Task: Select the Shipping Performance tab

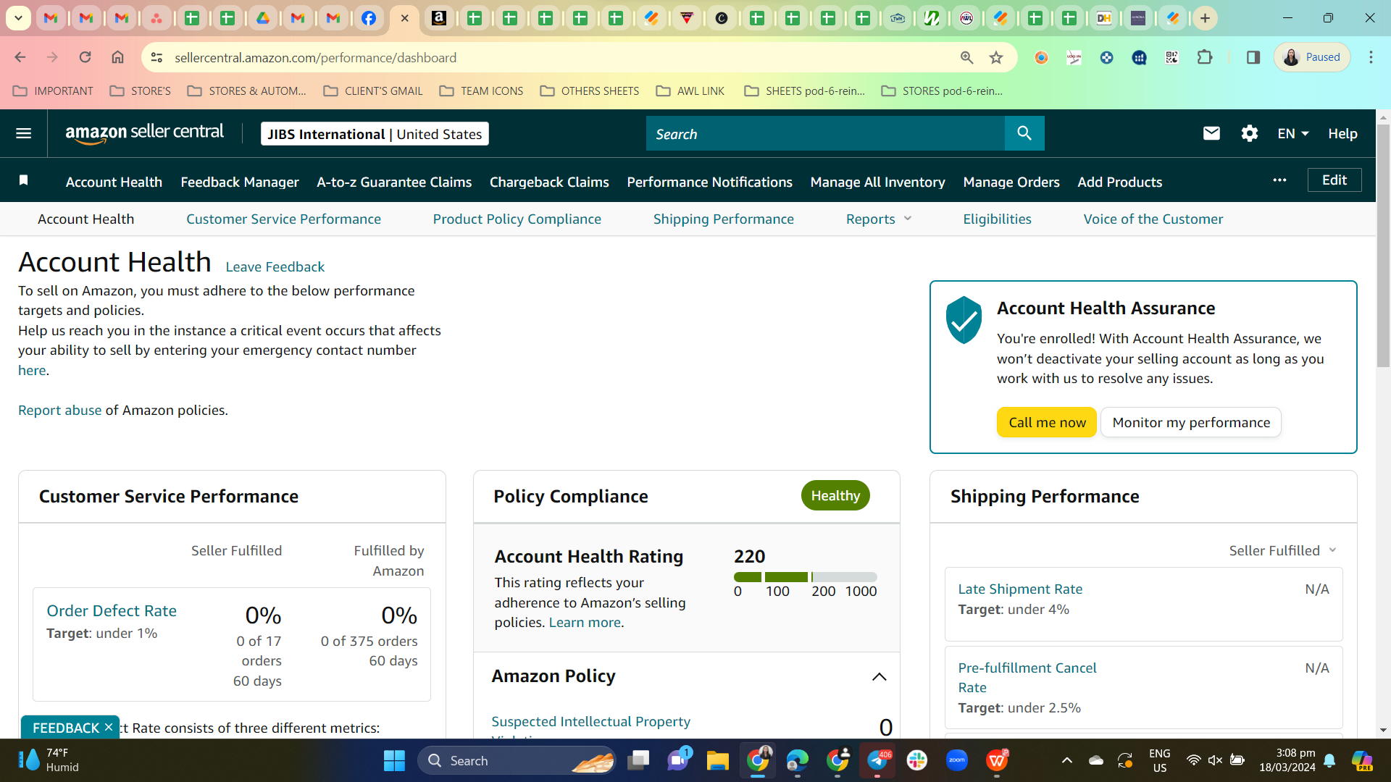Action: click(723, 219)
